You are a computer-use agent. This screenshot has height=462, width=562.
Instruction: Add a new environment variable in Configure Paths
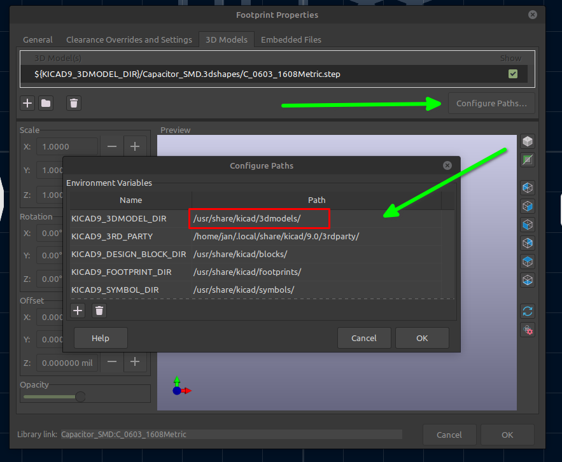78,311
